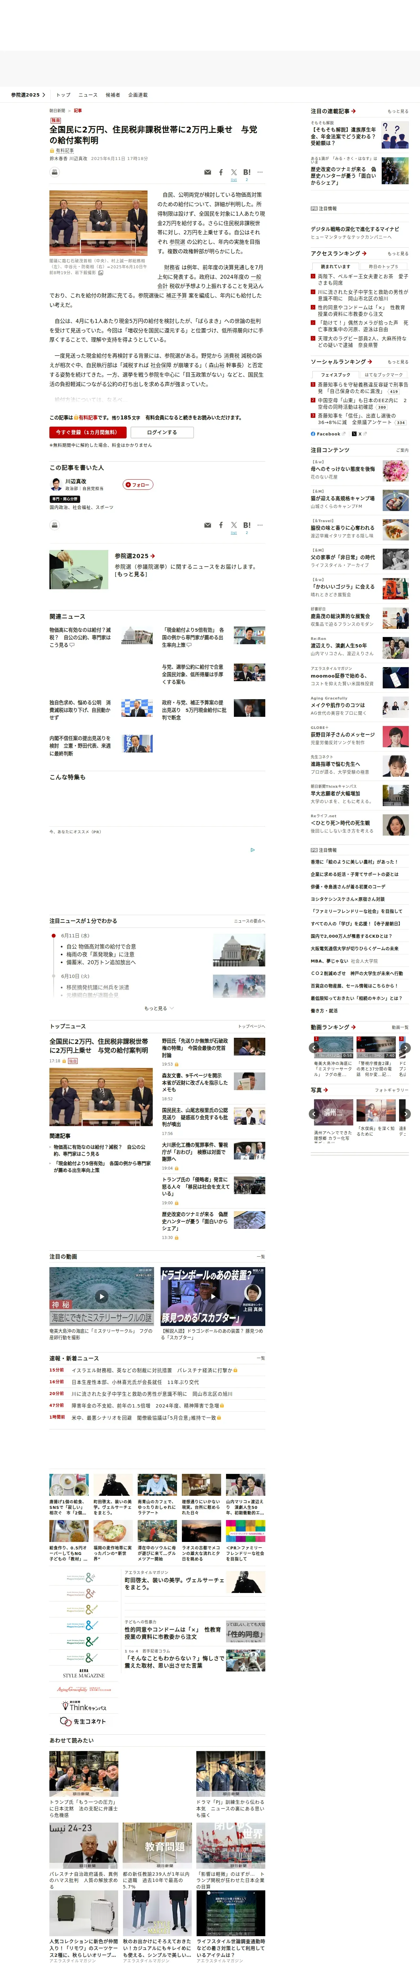Click mail share icon below the author section
This screenshot has height=1963, width=420.
tap(207, 525)
